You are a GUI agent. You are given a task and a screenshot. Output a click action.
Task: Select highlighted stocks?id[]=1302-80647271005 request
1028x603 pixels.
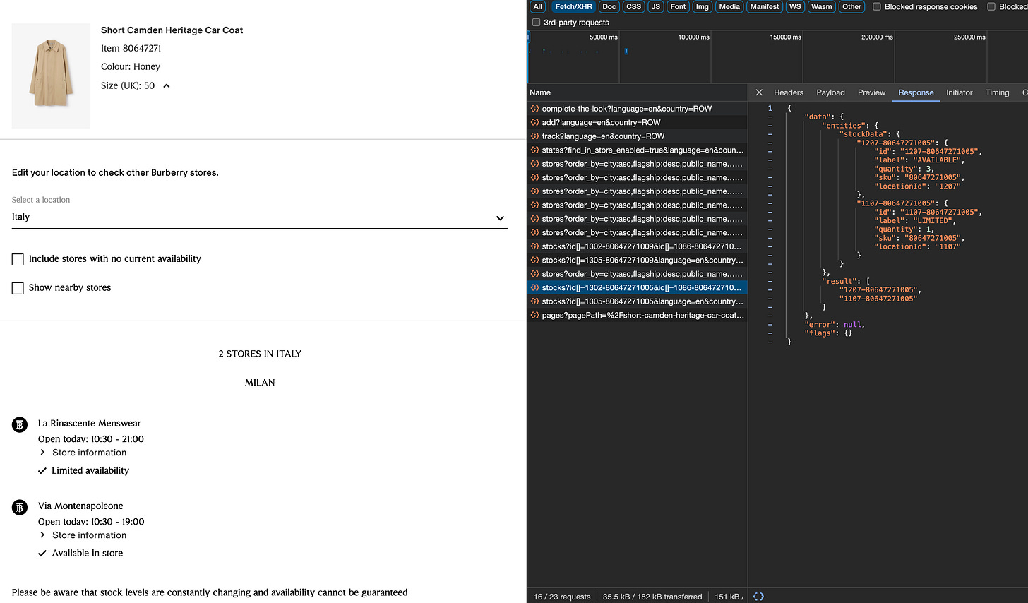637,287
